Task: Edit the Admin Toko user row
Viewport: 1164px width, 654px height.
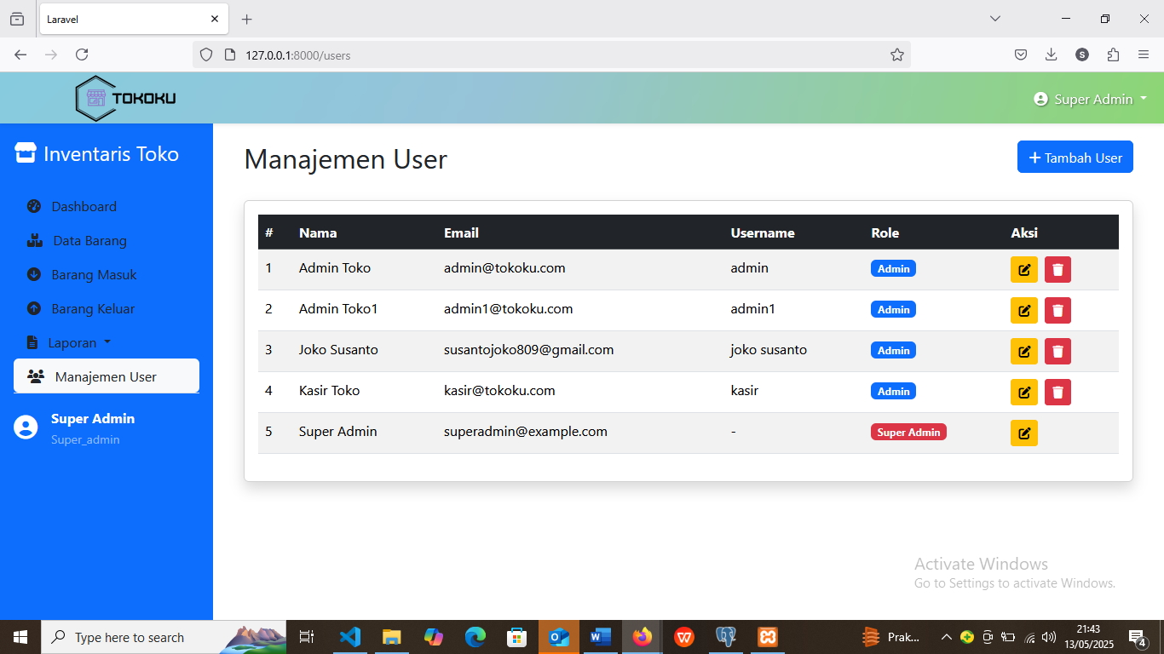Action: point(1023,269)
